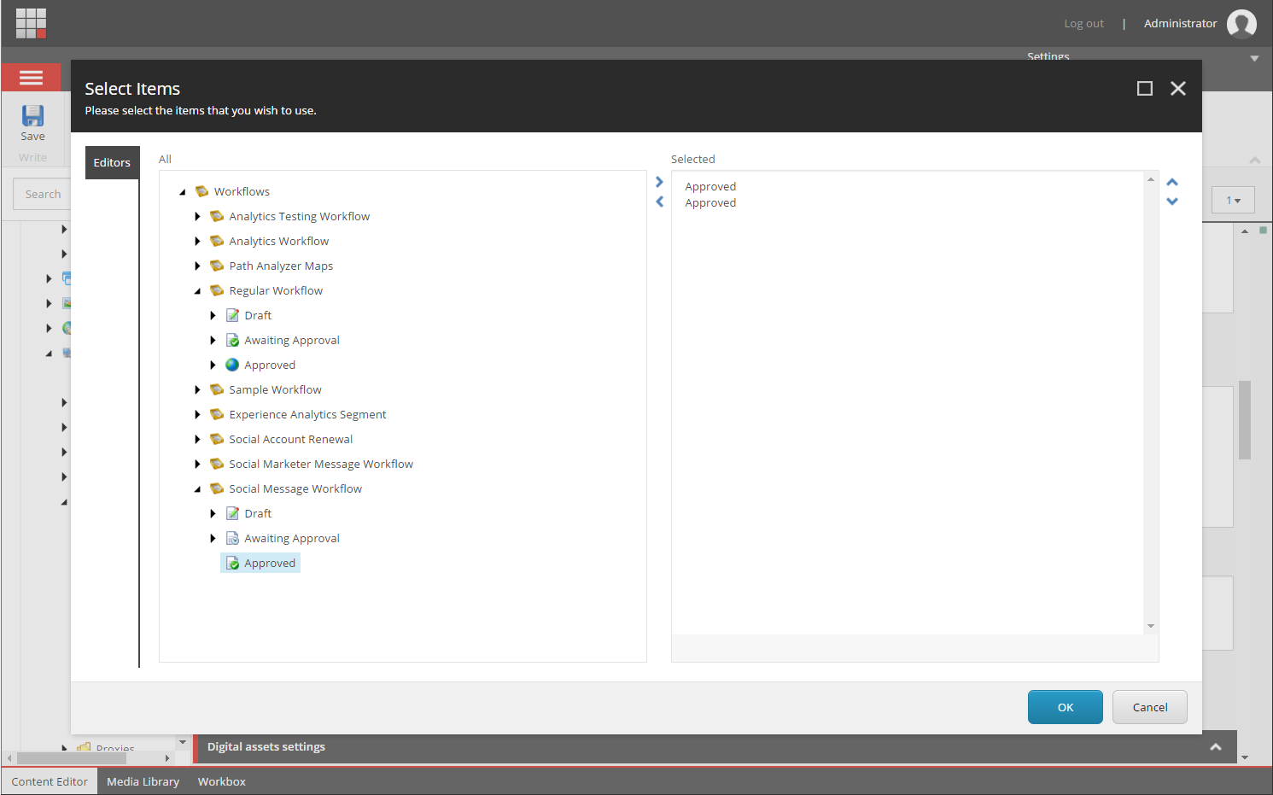
Task: Move item right with add arrow
Action: coord(659,182)
